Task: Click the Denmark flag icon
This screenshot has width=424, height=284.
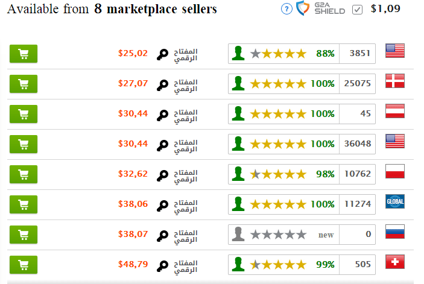Action: (395, 81)
